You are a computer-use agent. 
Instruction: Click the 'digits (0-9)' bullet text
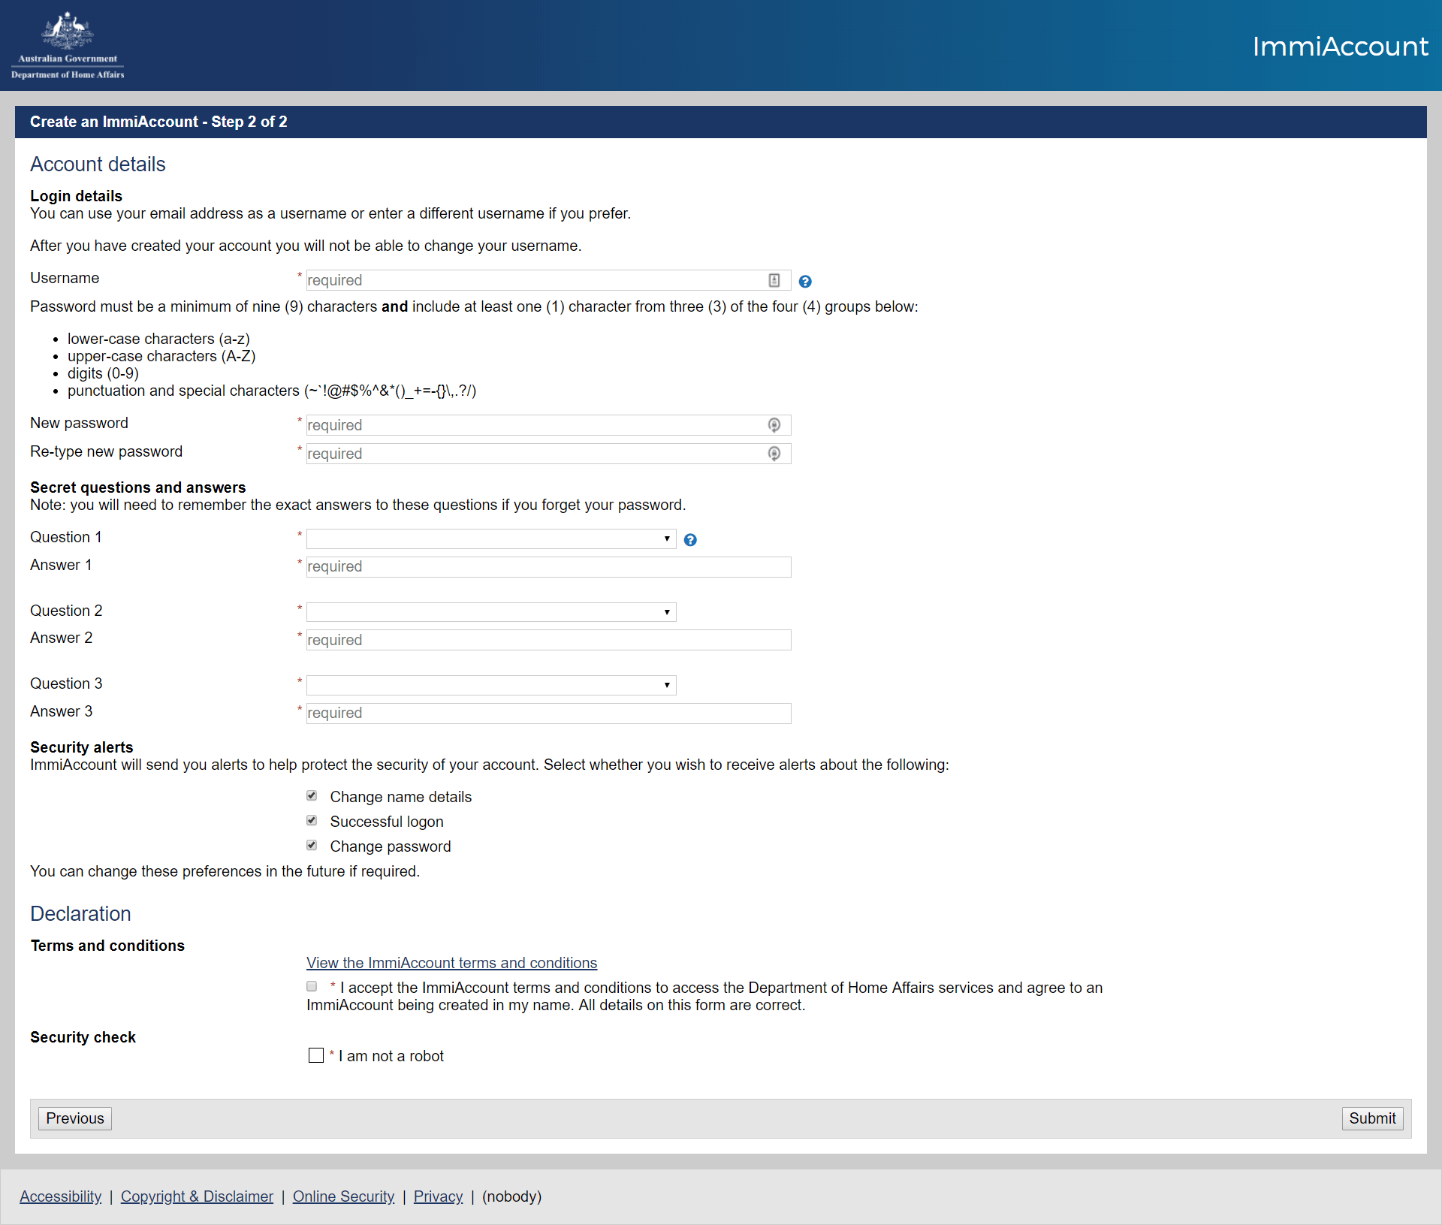(103, 373)
